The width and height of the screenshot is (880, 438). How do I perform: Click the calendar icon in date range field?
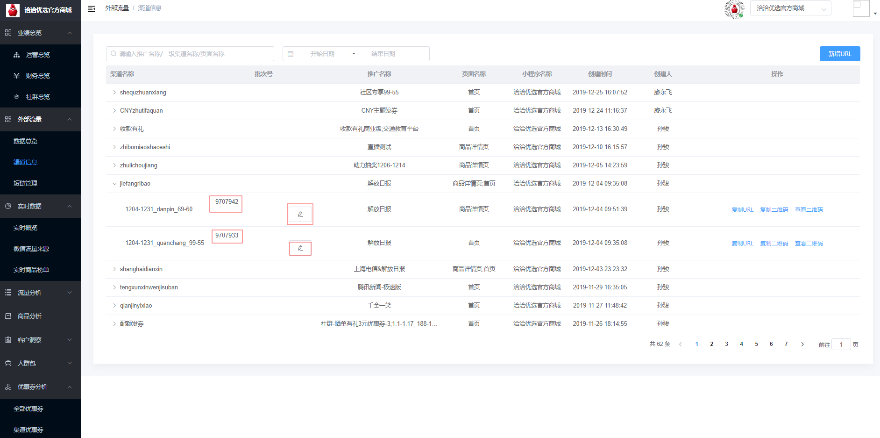pyautogui.click(x=291, y=54)
